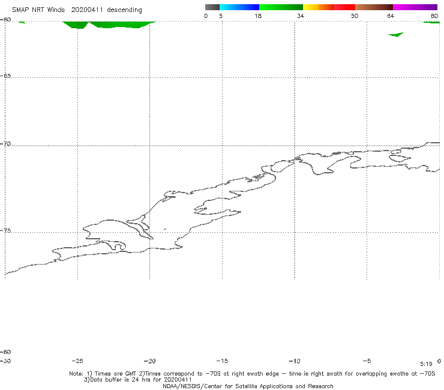Click the 'Data buffer is 24 hrs' footnote line
444x390 pixels.
point(138,380)
